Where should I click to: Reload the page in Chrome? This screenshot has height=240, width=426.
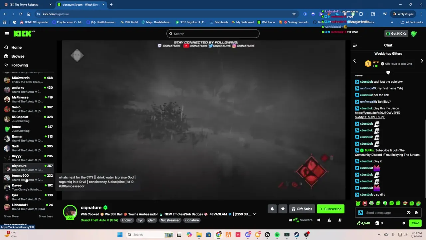tap(21, 14)
